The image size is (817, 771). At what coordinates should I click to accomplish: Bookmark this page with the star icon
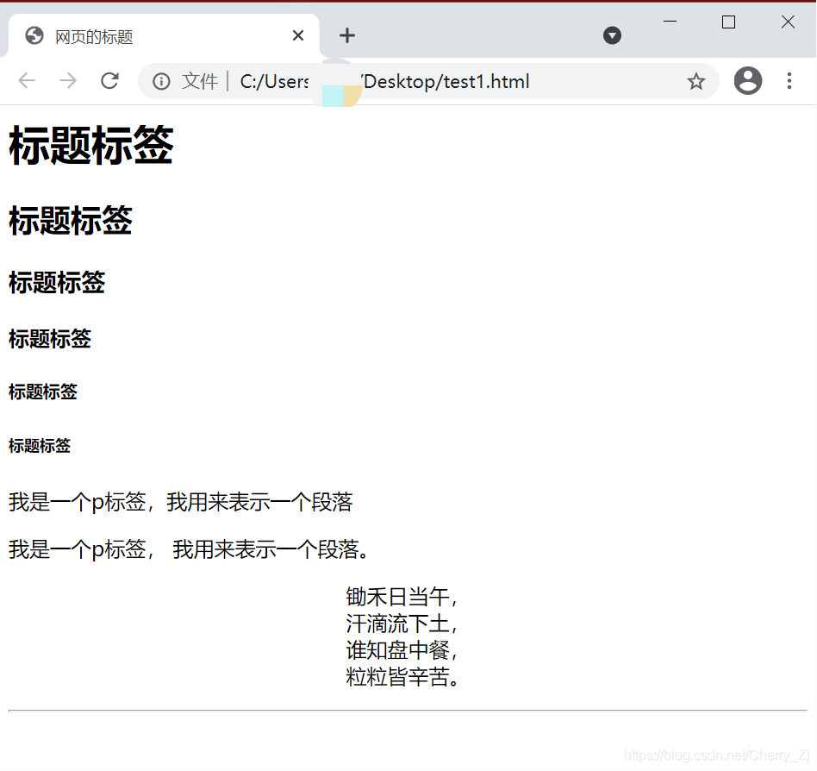pyautogui.click(x=695, y=81)
